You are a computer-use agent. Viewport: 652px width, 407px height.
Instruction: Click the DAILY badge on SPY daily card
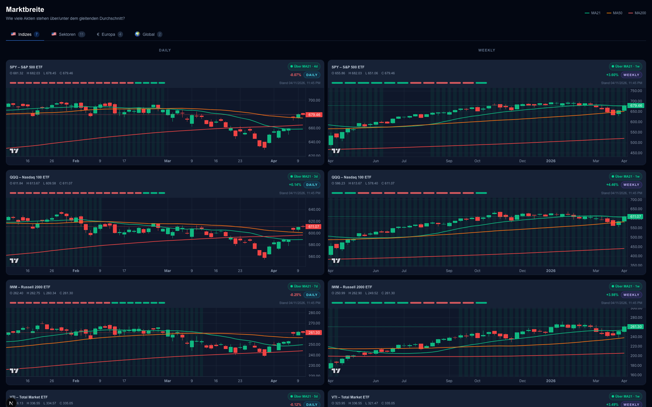(x=312, y=75)
